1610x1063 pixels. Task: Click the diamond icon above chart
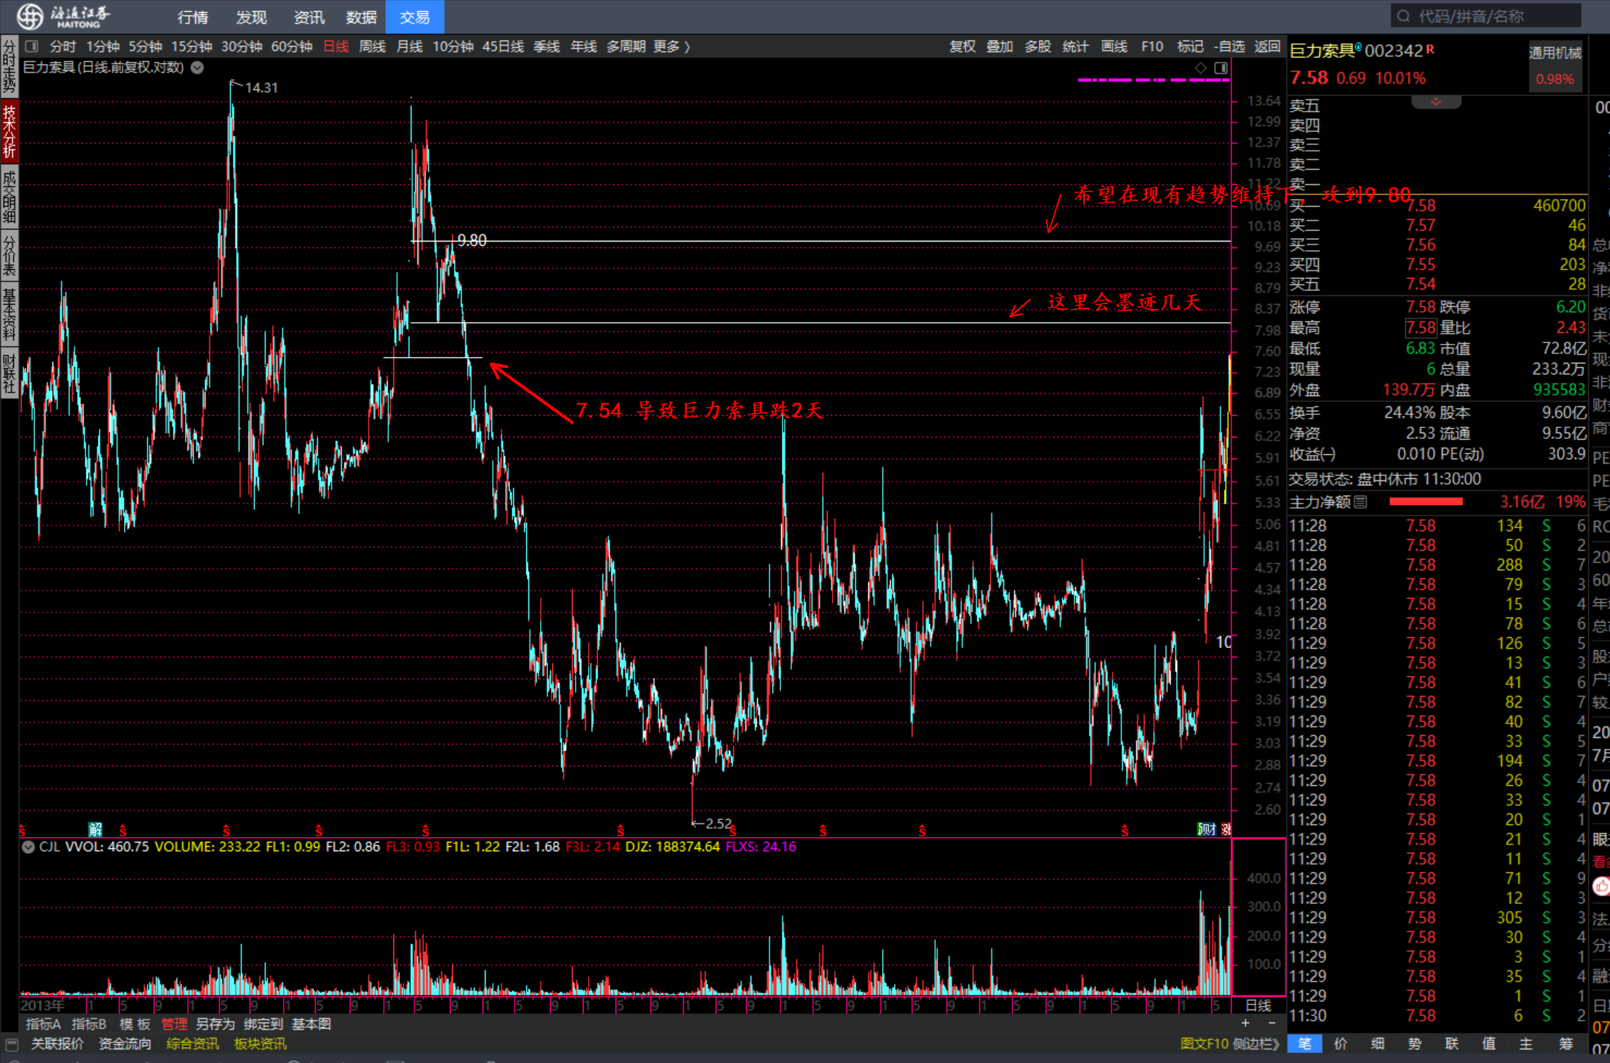[x=1201, y=67]
